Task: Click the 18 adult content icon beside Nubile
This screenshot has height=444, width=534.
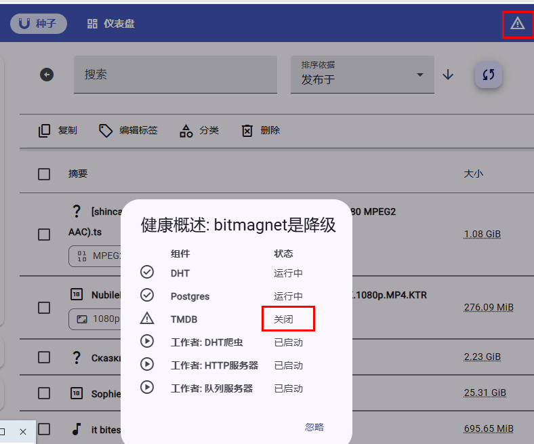Action: pos(77,294)
